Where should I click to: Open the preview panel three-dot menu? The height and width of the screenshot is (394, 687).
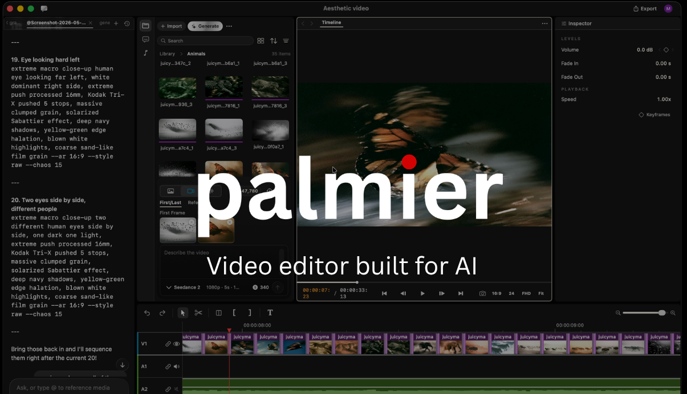click(544, 23)
